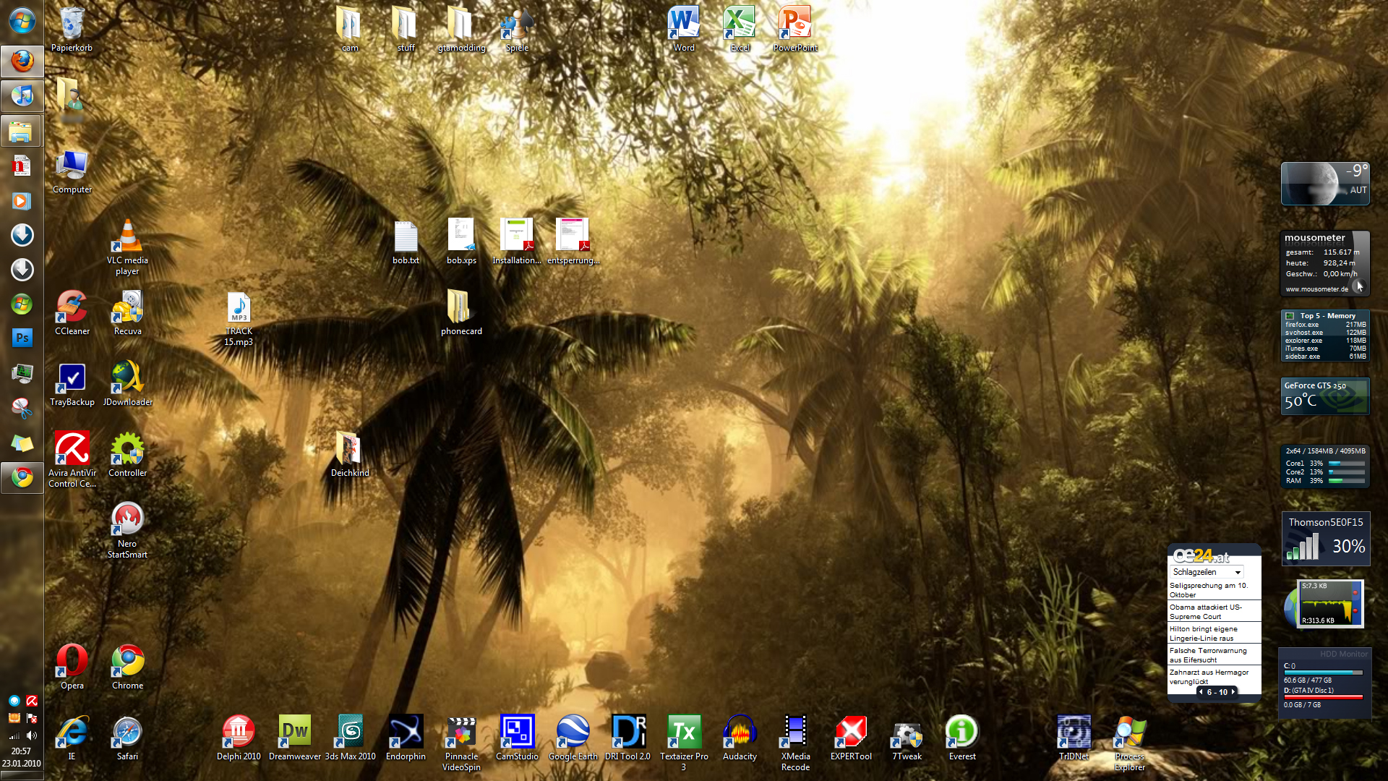Open the CCleaner desktop shortcut
The width and height of the screenshot is (1388, 781).
click(72, 310)
